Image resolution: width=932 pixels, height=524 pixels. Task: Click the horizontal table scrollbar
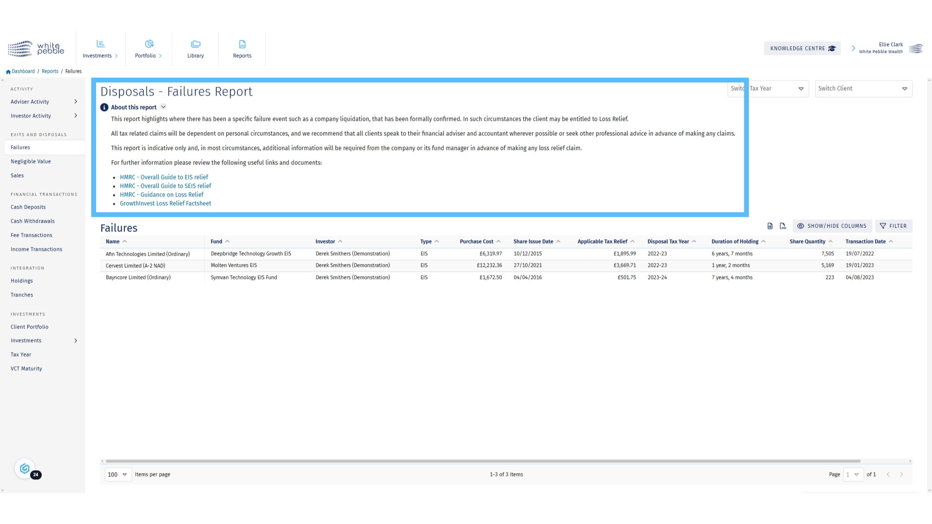[483, 461]
